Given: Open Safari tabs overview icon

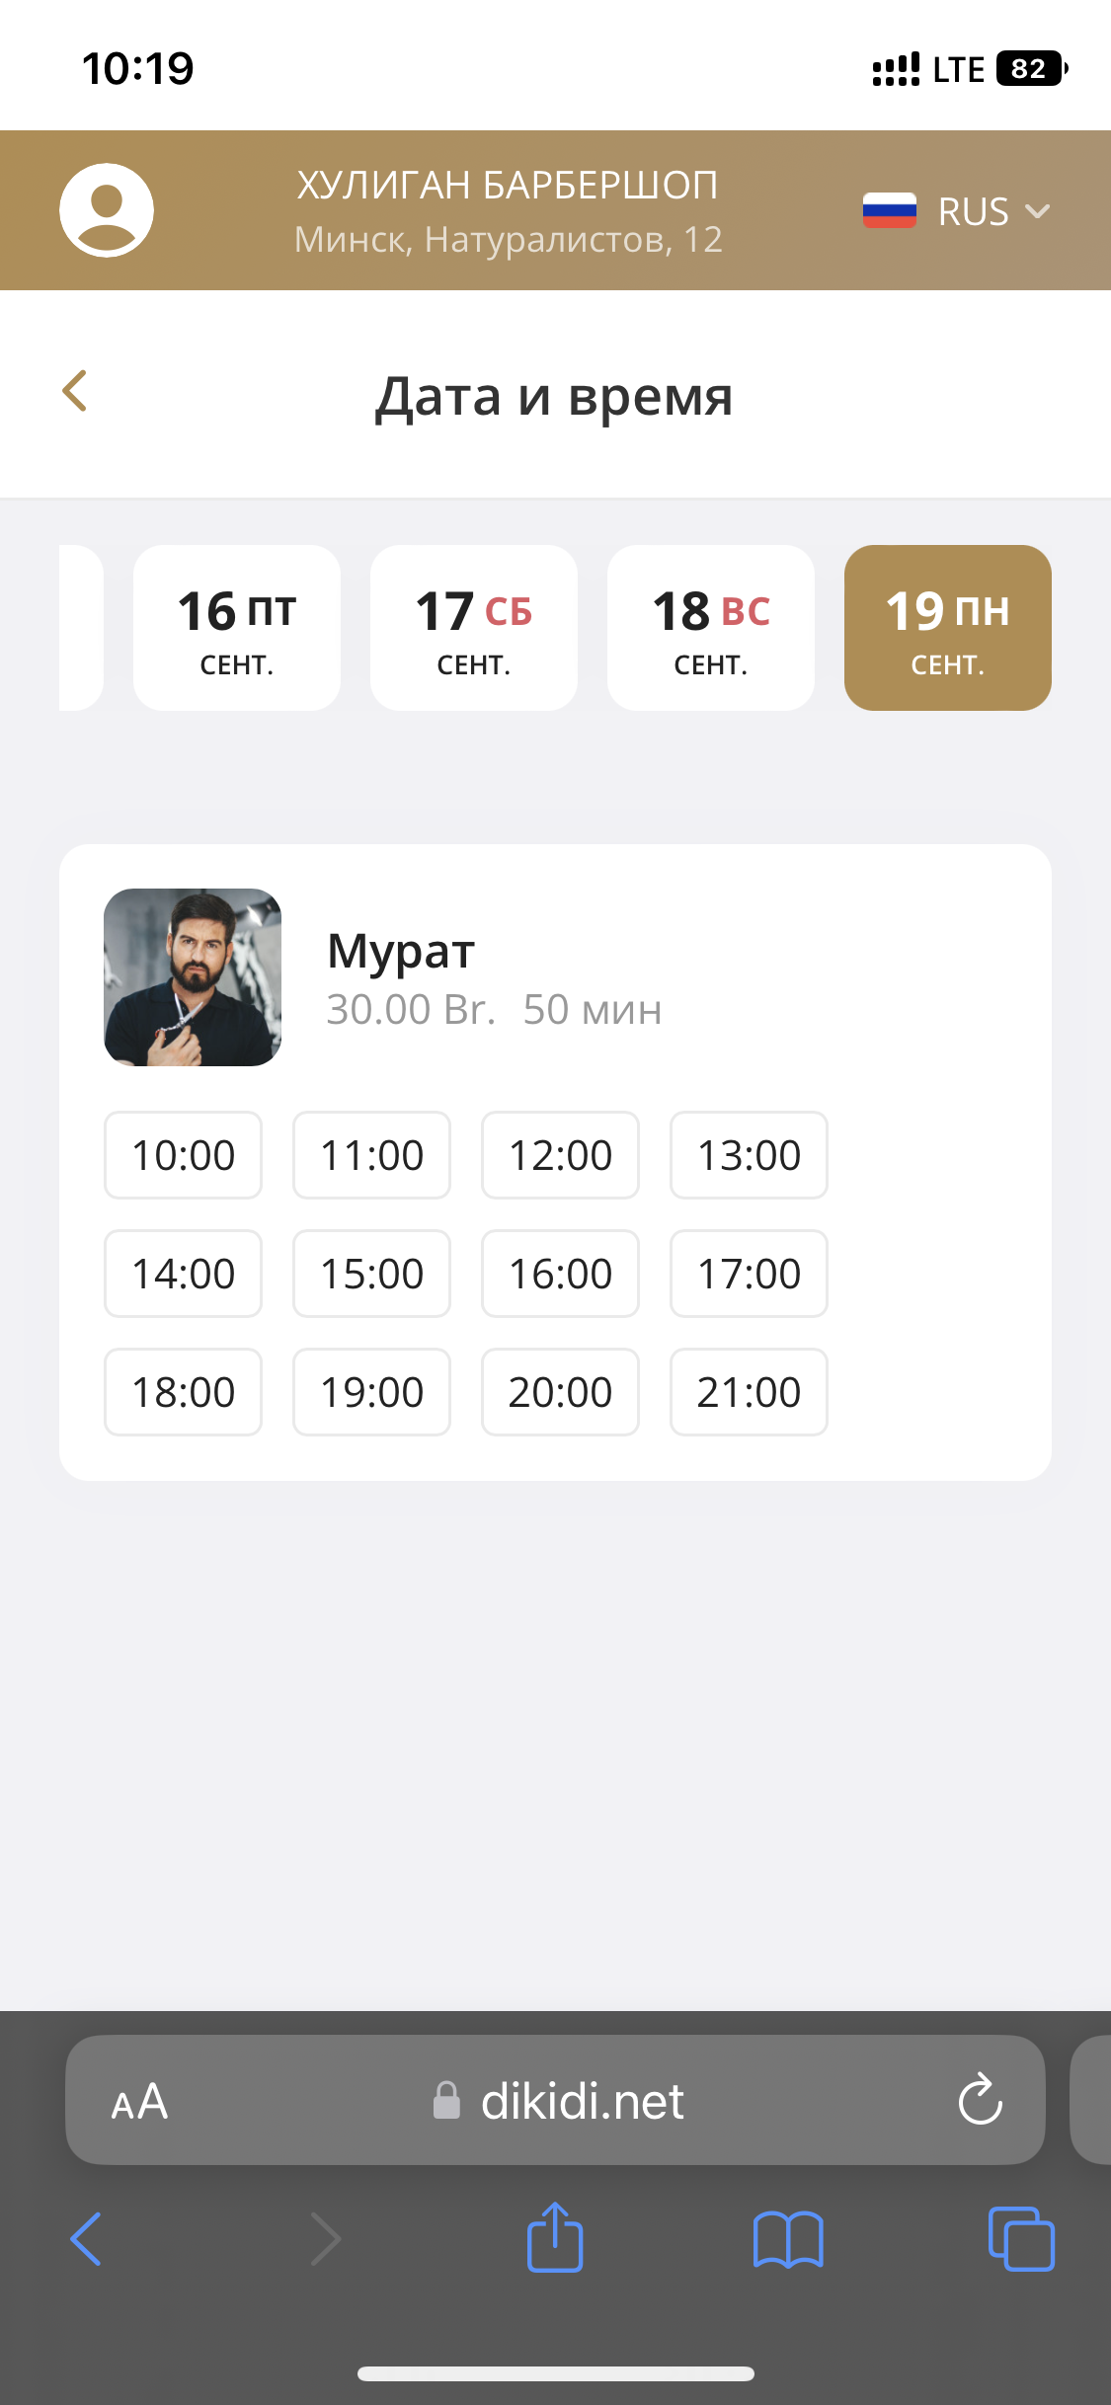Looking at the screenshot, I should pos(1021,2238).
